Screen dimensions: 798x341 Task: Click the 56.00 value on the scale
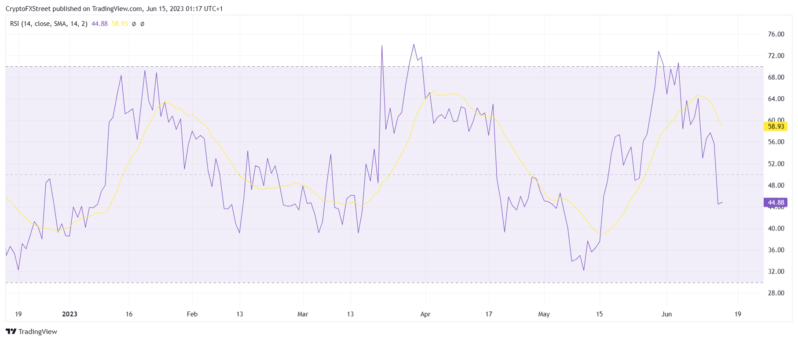coord(776,142)
